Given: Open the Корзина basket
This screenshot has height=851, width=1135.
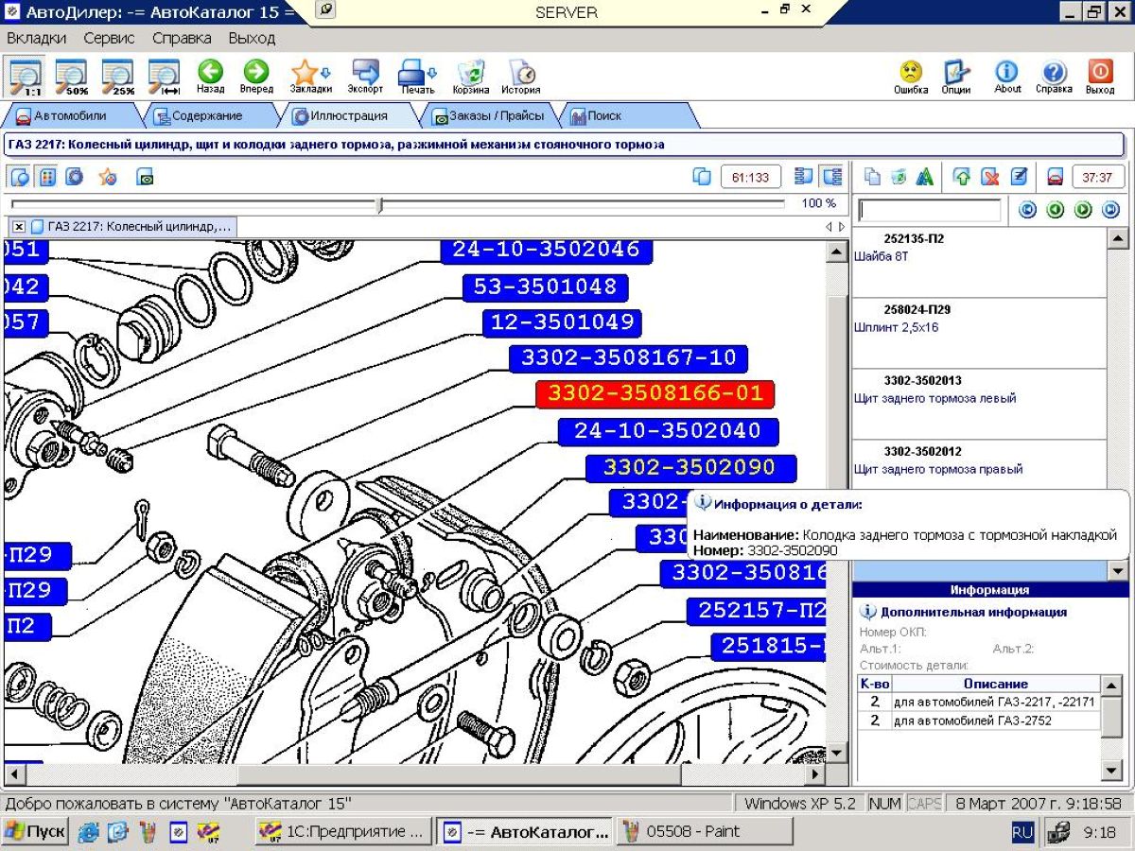Looking at the screenshot, I should [470, 77].
